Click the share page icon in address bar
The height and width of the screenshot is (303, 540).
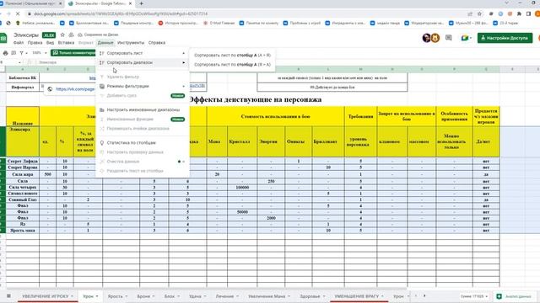click(470, 13)
